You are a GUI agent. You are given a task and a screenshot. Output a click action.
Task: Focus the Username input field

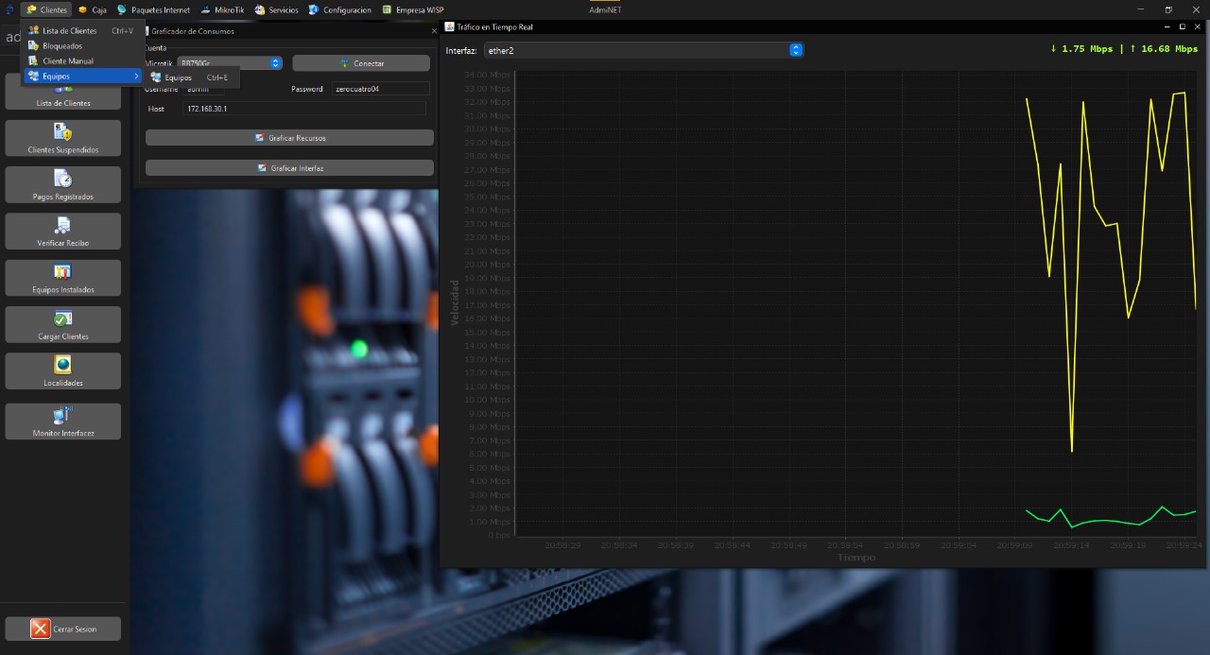[x=204, y=89]
